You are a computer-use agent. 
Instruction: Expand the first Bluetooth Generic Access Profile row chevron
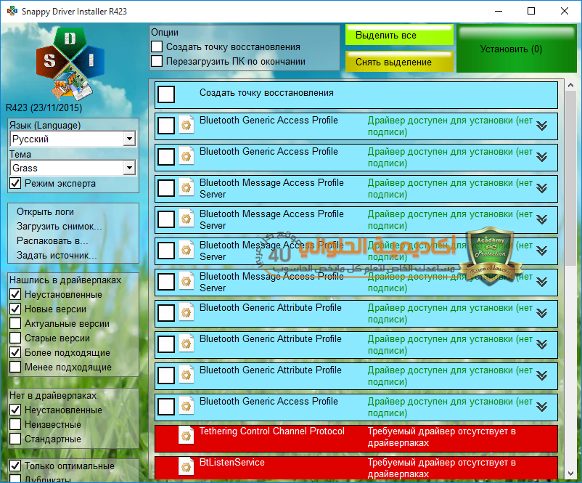coord(542,126)
